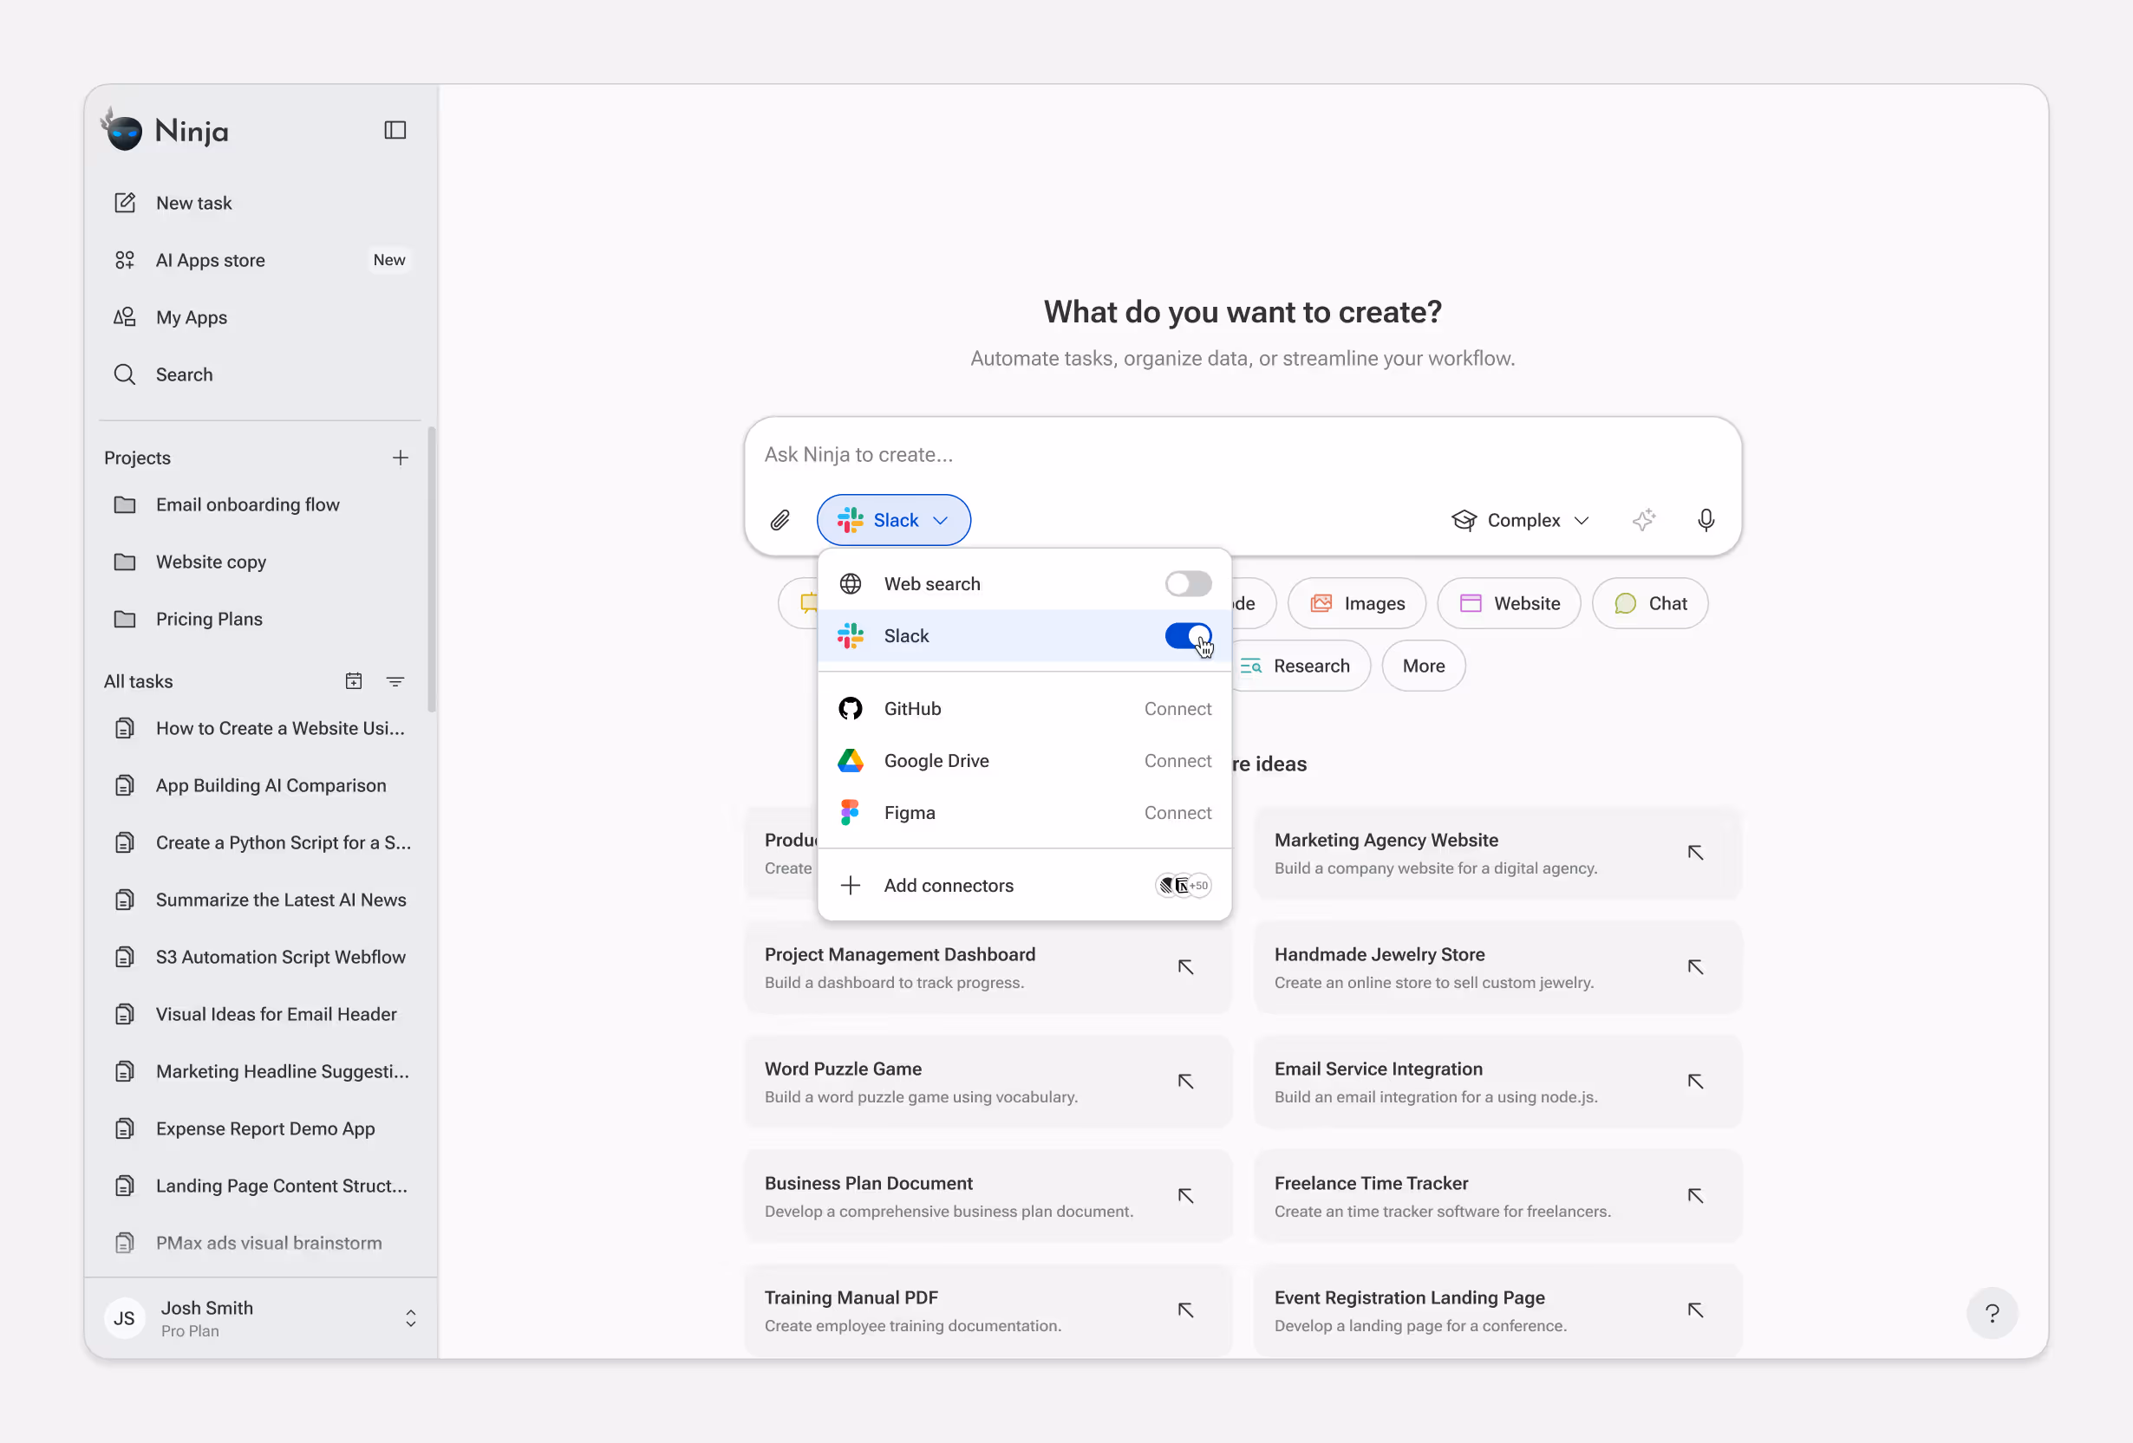Expand the Josh Smith account menu

[410, 1317]
